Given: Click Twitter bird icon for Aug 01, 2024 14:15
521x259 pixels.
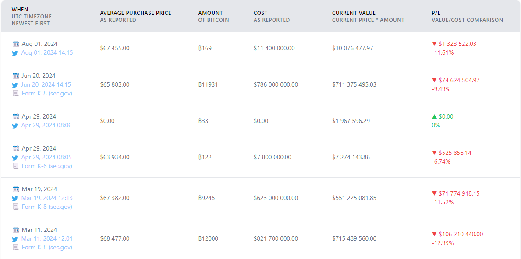Looking at the screenshot, I should pos(15,53).
